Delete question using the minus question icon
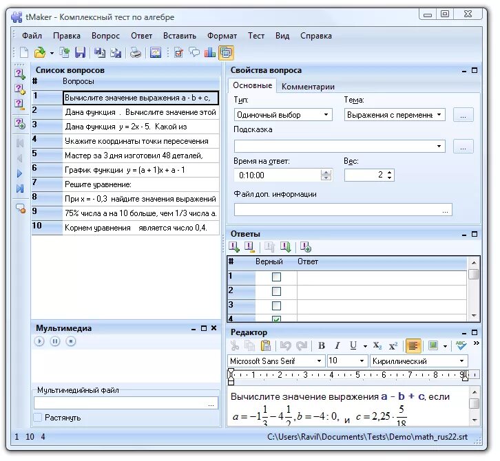 [x=20, y=105]
